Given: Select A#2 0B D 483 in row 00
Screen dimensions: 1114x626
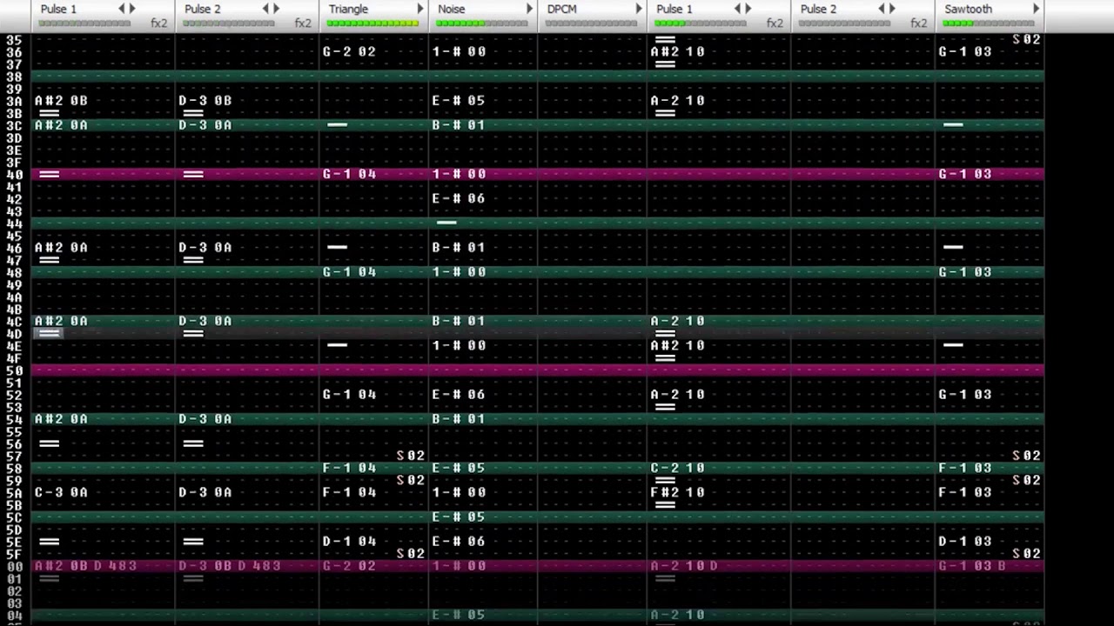Looking at the screenshot, I should [x=85, y=566].
